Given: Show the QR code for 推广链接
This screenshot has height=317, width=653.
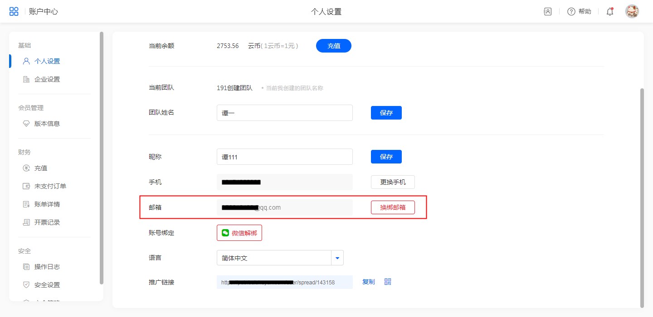Looking at the screenshot, I should click(388, 282).
